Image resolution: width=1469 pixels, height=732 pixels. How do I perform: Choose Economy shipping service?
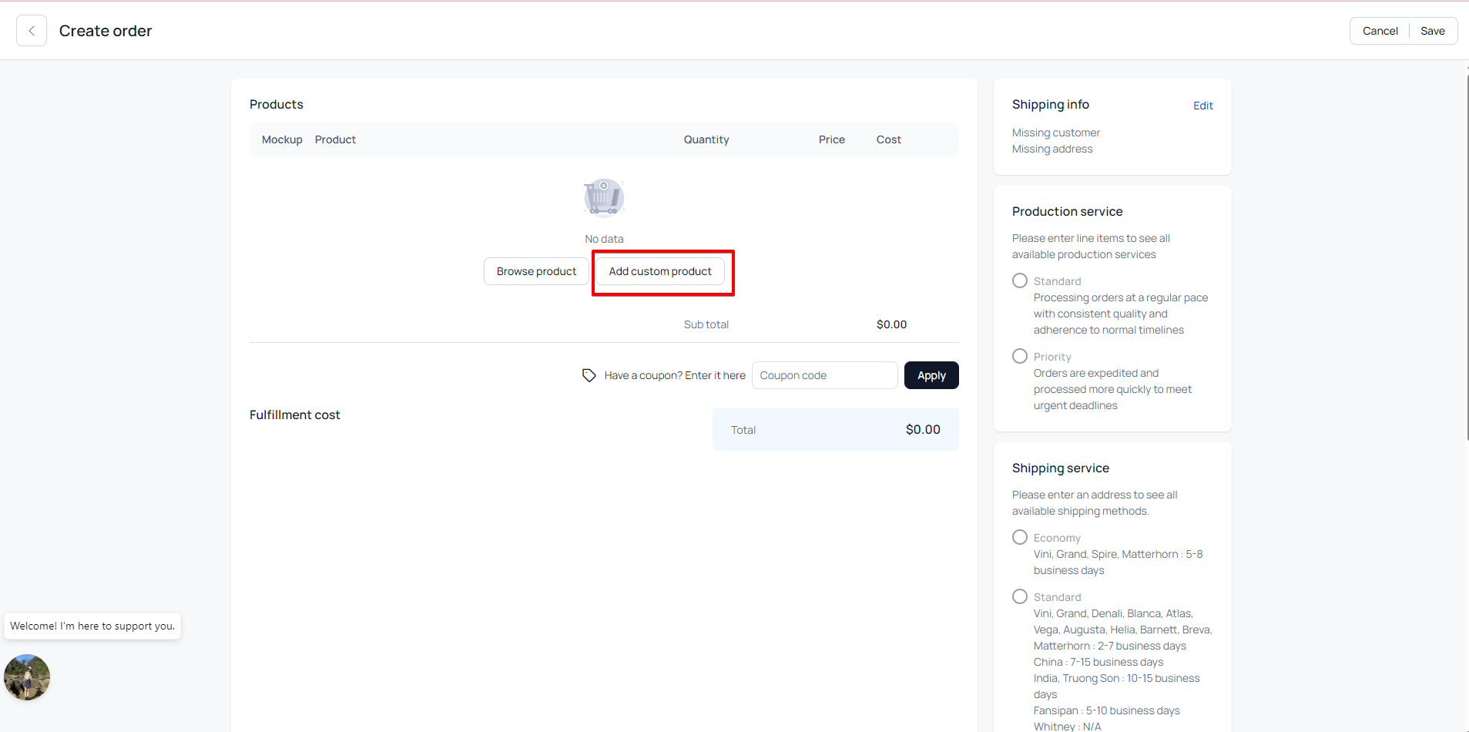[x=1020, y=538]
